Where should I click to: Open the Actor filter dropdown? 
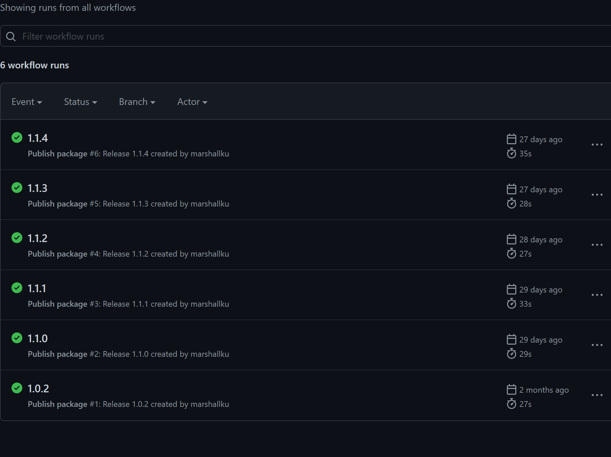[192, 102]
